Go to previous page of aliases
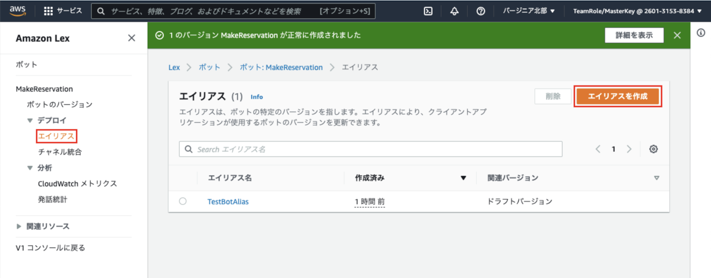The height and width of the screenshot is (278, 711). pyautogui.click(x=598, y=149)
